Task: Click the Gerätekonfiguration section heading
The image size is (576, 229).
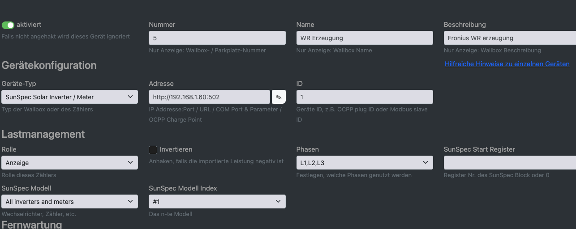Action: pyautogui.click(x=49, y=65)
